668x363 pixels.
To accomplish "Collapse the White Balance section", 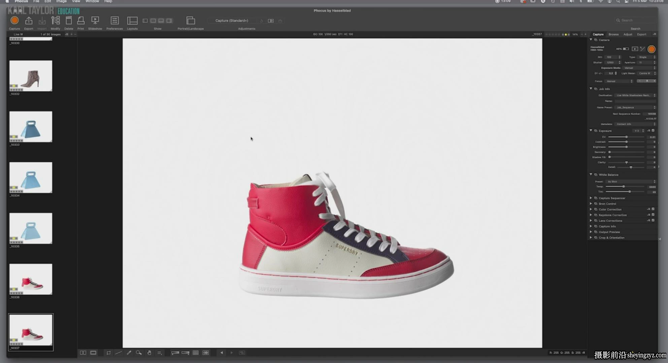I will pyautogui.click(x=591, y=174).
